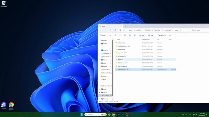Sort by Date modified column header
This screenshot has width=209, height=117.
pos(146,39)
